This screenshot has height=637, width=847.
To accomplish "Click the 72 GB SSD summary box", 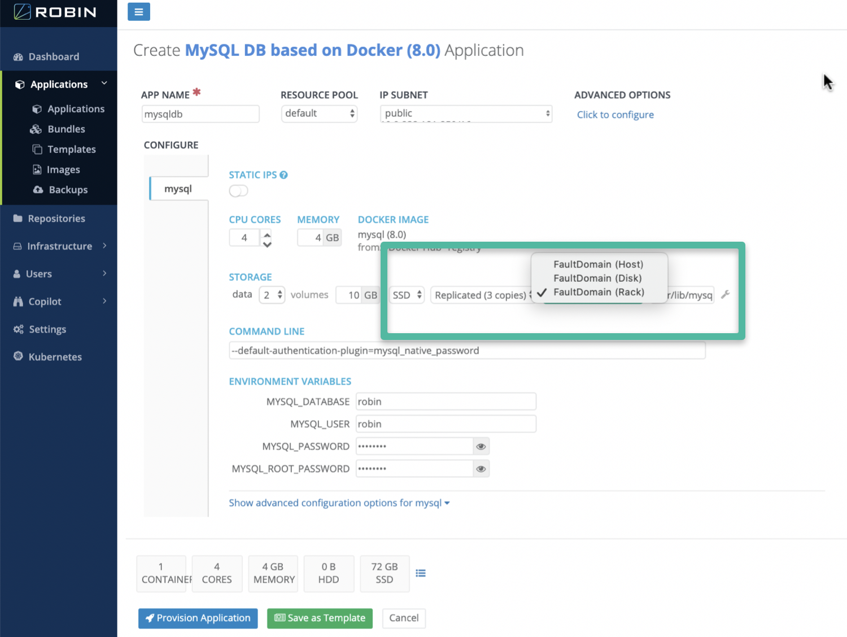I will click(x=385, y=573).
